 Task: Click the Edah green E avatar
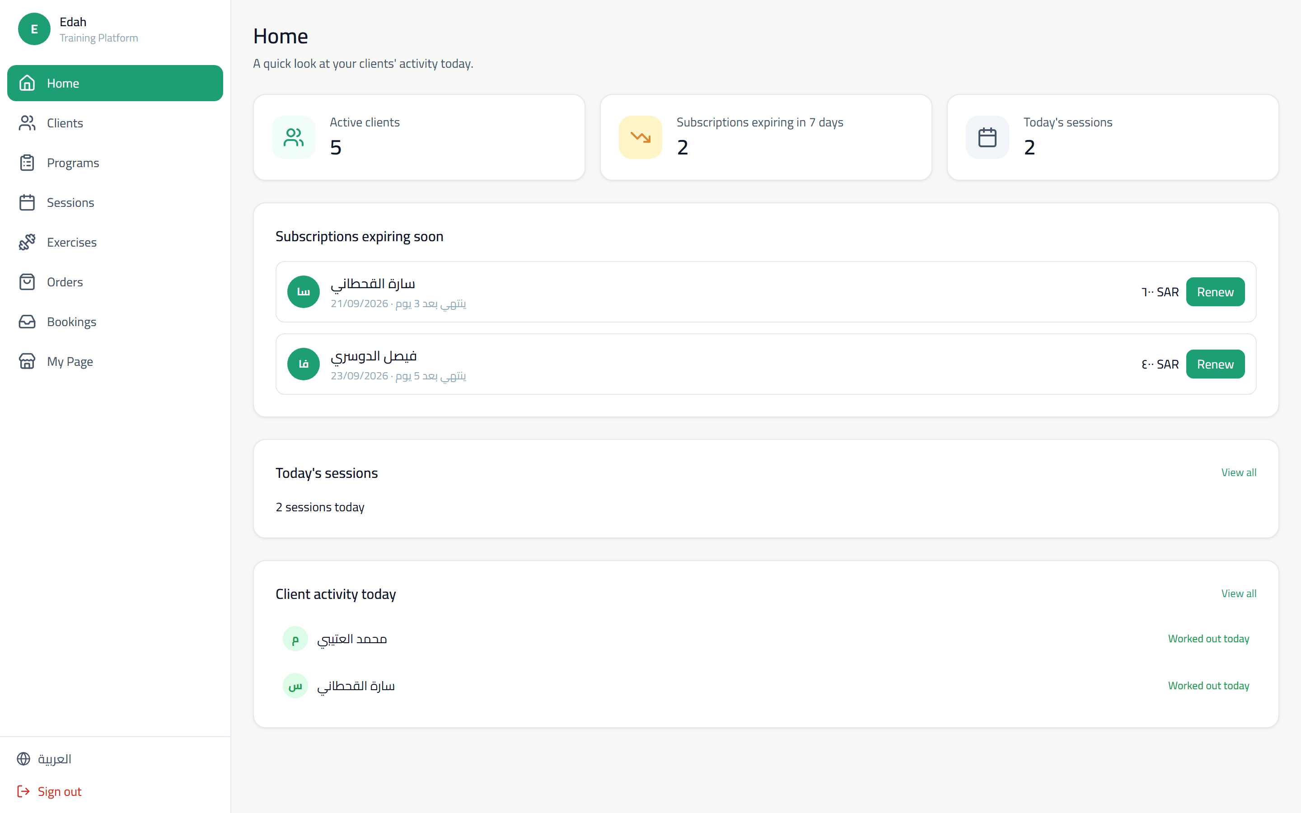point(34,29)
